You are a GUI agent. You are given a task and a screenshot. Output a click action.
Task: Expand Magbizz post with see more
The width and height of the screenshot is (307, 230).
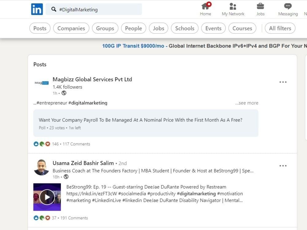point(247,103)
